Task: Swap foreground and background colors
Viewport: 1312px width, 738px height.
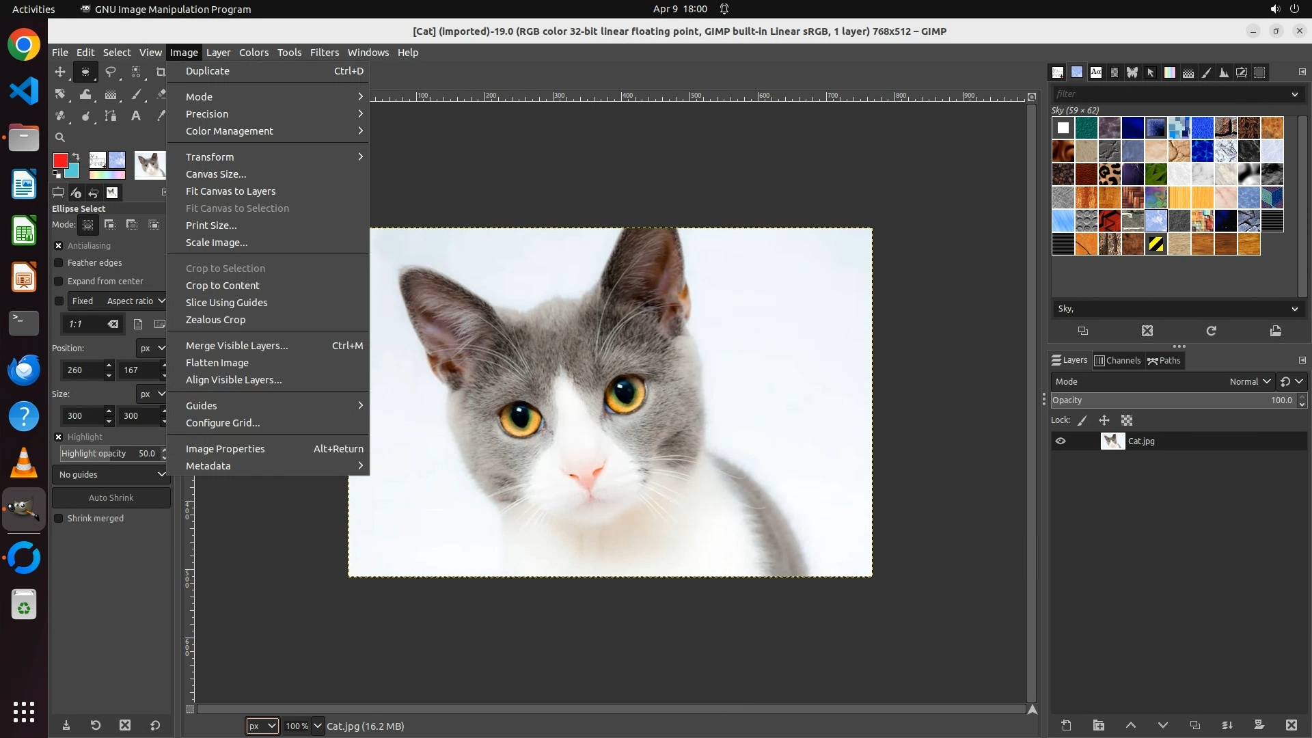Action: [x=76, y=156]
